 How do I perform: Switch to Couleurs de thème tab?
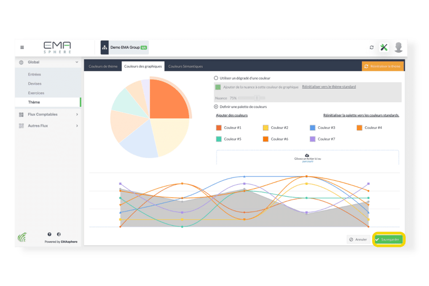pos(103,66)
